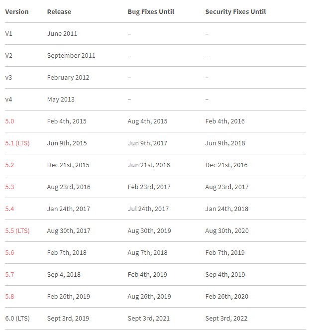This screenshot has height=334, width=309.
Task: Click the September 2011 release cell
Action: pos(71,56)
